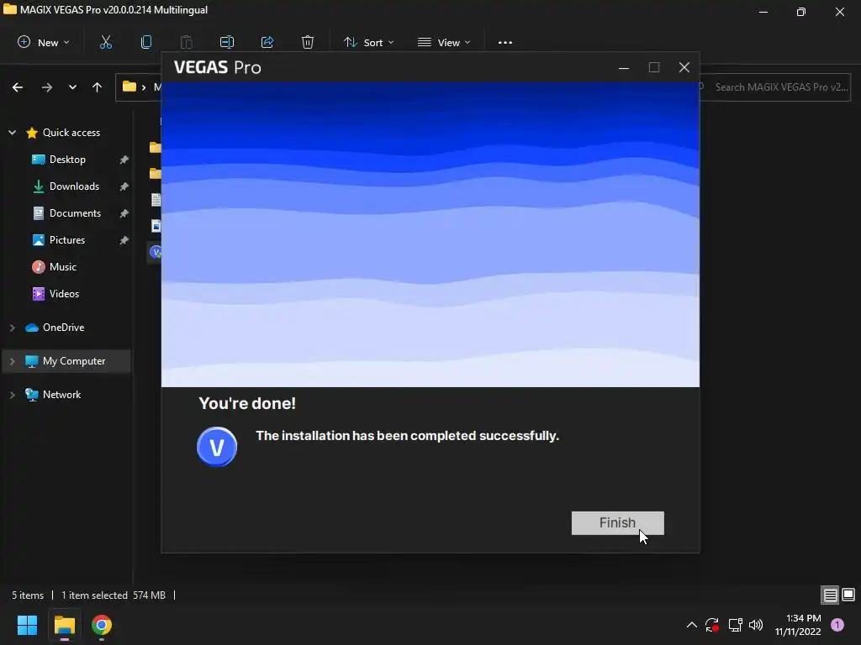Click the pin icon beside Downloads
Image resolution: width=861 pixels, height=645 pixels.
pos(124,186)
